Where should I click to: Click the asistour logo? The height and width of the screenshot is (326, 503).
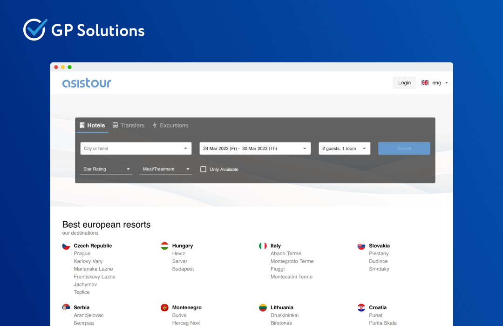(x=87, y=83)
